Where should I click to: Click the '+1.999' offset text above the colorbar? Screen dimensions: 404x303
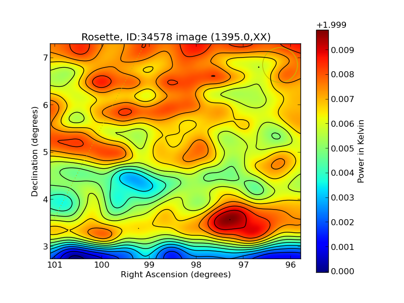pyautogui.click(x=331, y=25)
